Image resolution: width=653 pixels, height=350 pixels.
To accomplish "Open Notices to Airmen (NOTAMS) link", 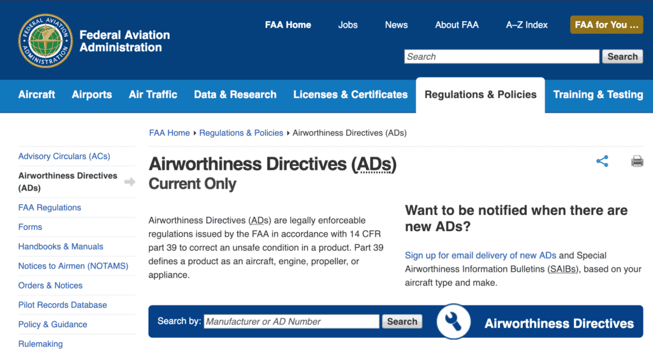I will [73, 266].
